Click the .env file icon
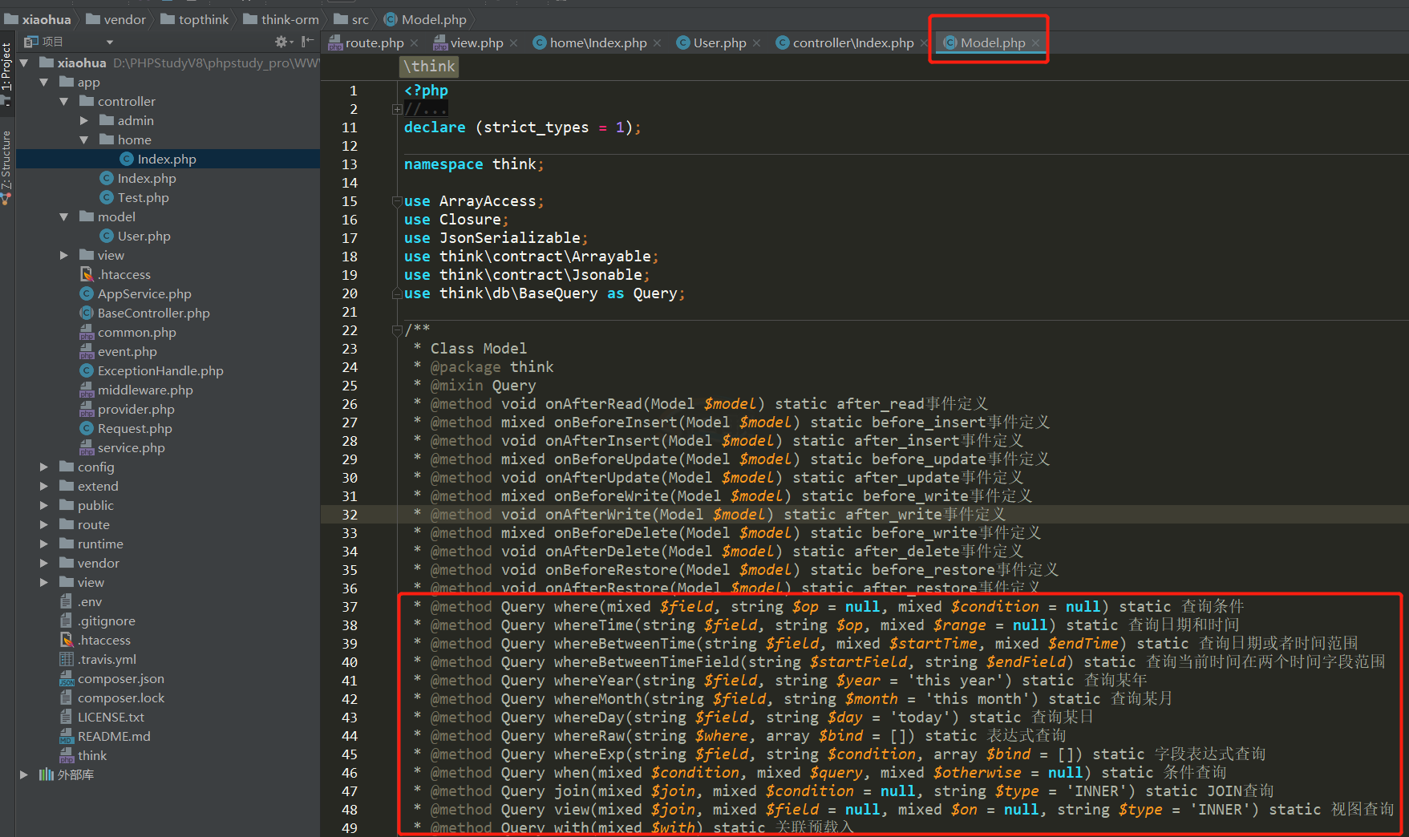 click(67, 601)
